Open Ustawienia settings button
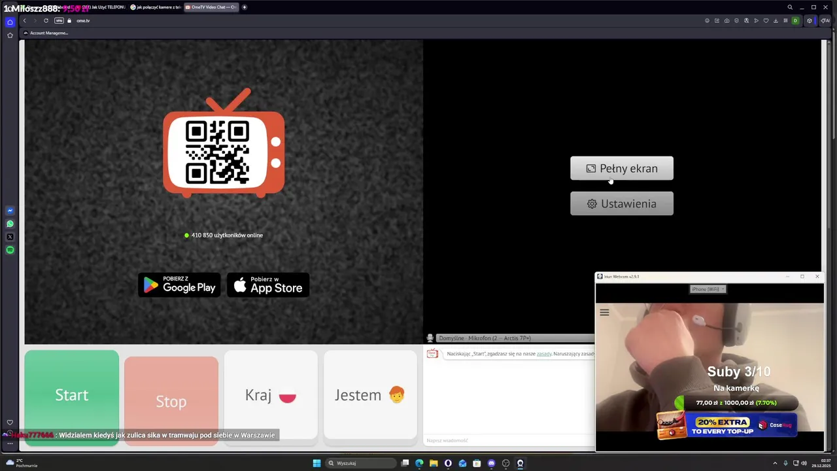This screenshot has height=471, width=837. point(622,203)
